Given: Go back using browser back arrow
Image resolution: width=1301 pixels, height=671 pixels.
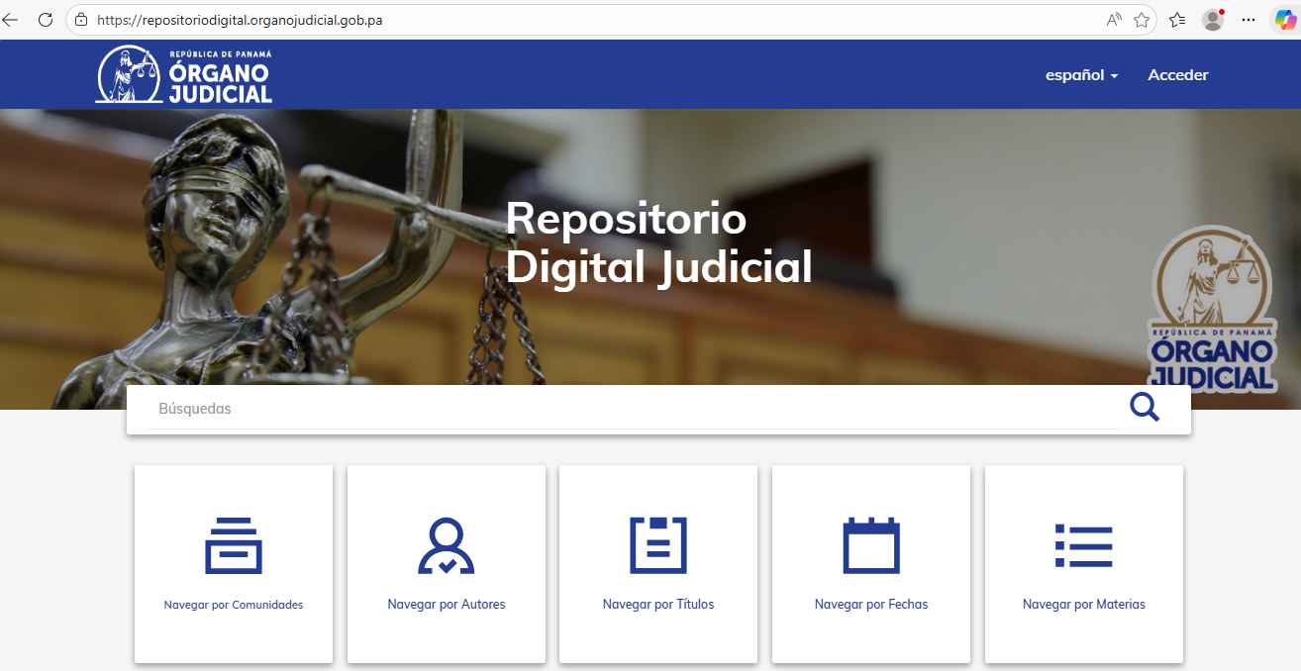Looking at the screenshot, I should click(11, 20).
